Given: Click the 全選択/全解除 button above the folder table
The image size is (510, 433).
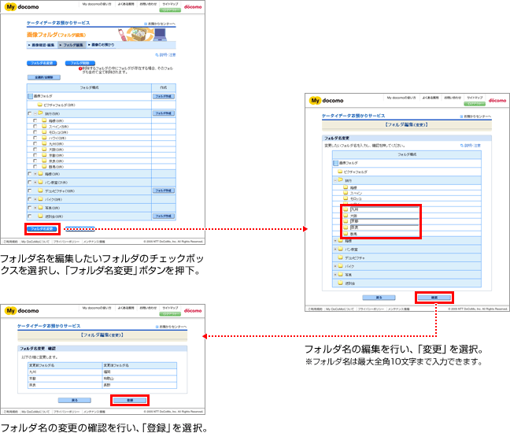Looking at the screenshot, I should tap(42, 77).
